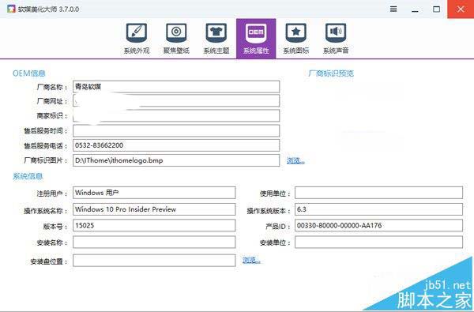
Task: Open the 系统声音 system sounds section
Action: point(336,39)
